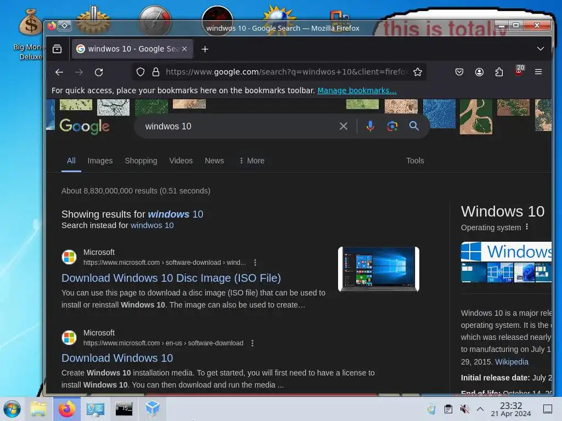Open system settings icon in taskbar
The height and width of the screenshot is (421, 562).
(x=95, y=409)
